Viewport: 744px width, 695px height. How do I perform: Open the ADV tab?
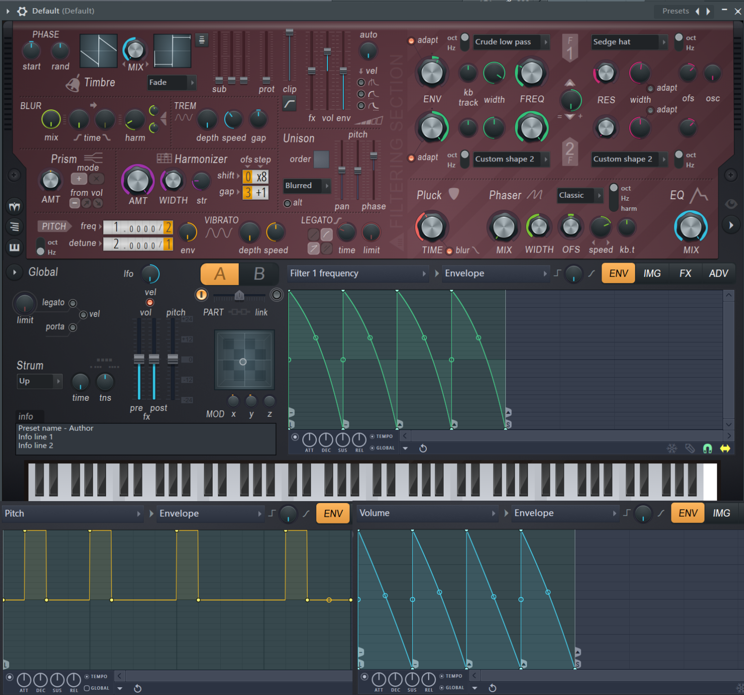(718, 273)
